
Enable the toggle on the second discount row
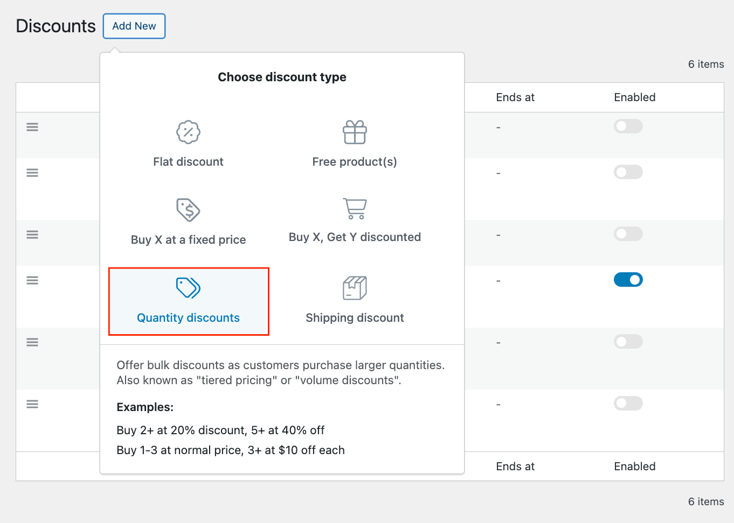(x=628, y=172)
